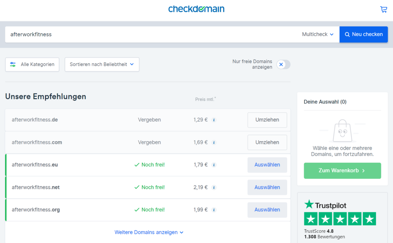Click the 'Unsere Empfehlungen' heading
Viewport: 393px width, 243px height.
46,97
